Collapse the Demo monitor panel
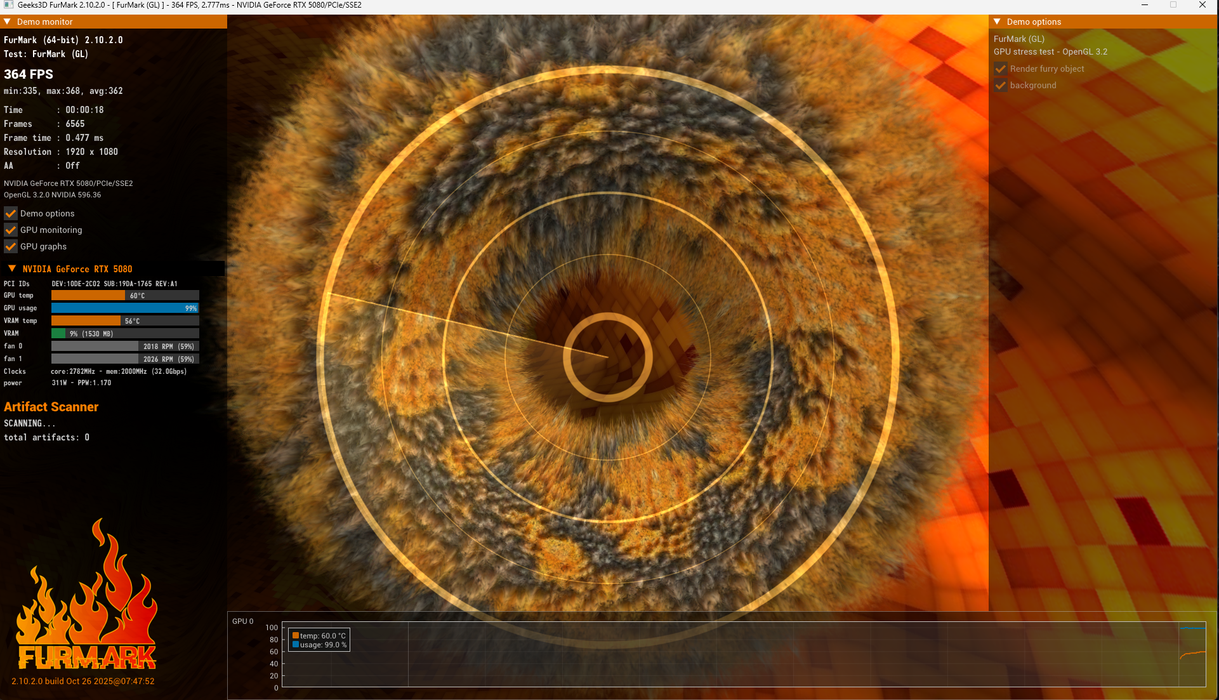1219x700 pixels. pyautogui.click(x=7, y=22)
